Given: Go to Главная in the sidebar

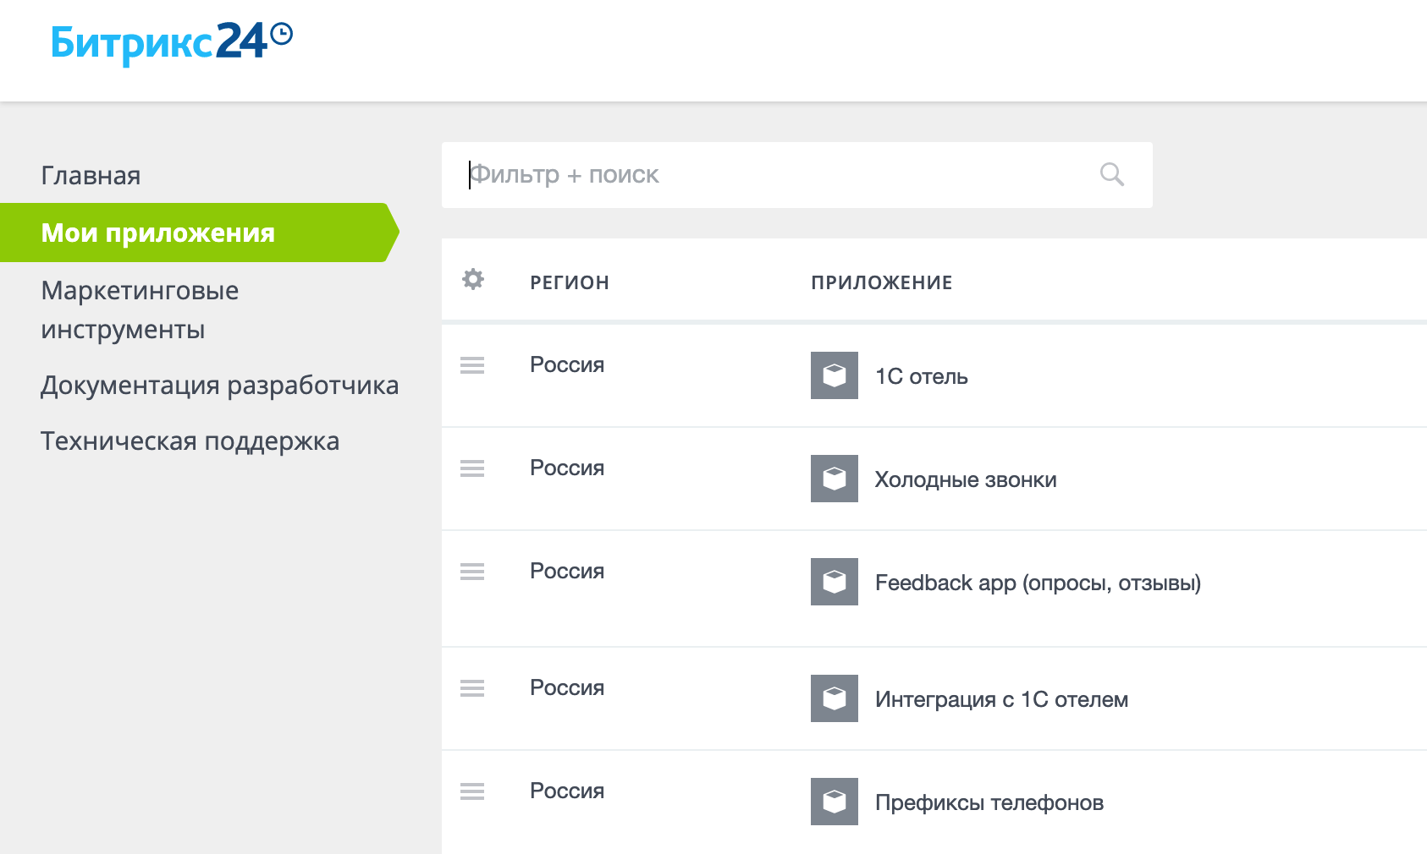Looking at the screenshot, I should [x=91, y=176].
